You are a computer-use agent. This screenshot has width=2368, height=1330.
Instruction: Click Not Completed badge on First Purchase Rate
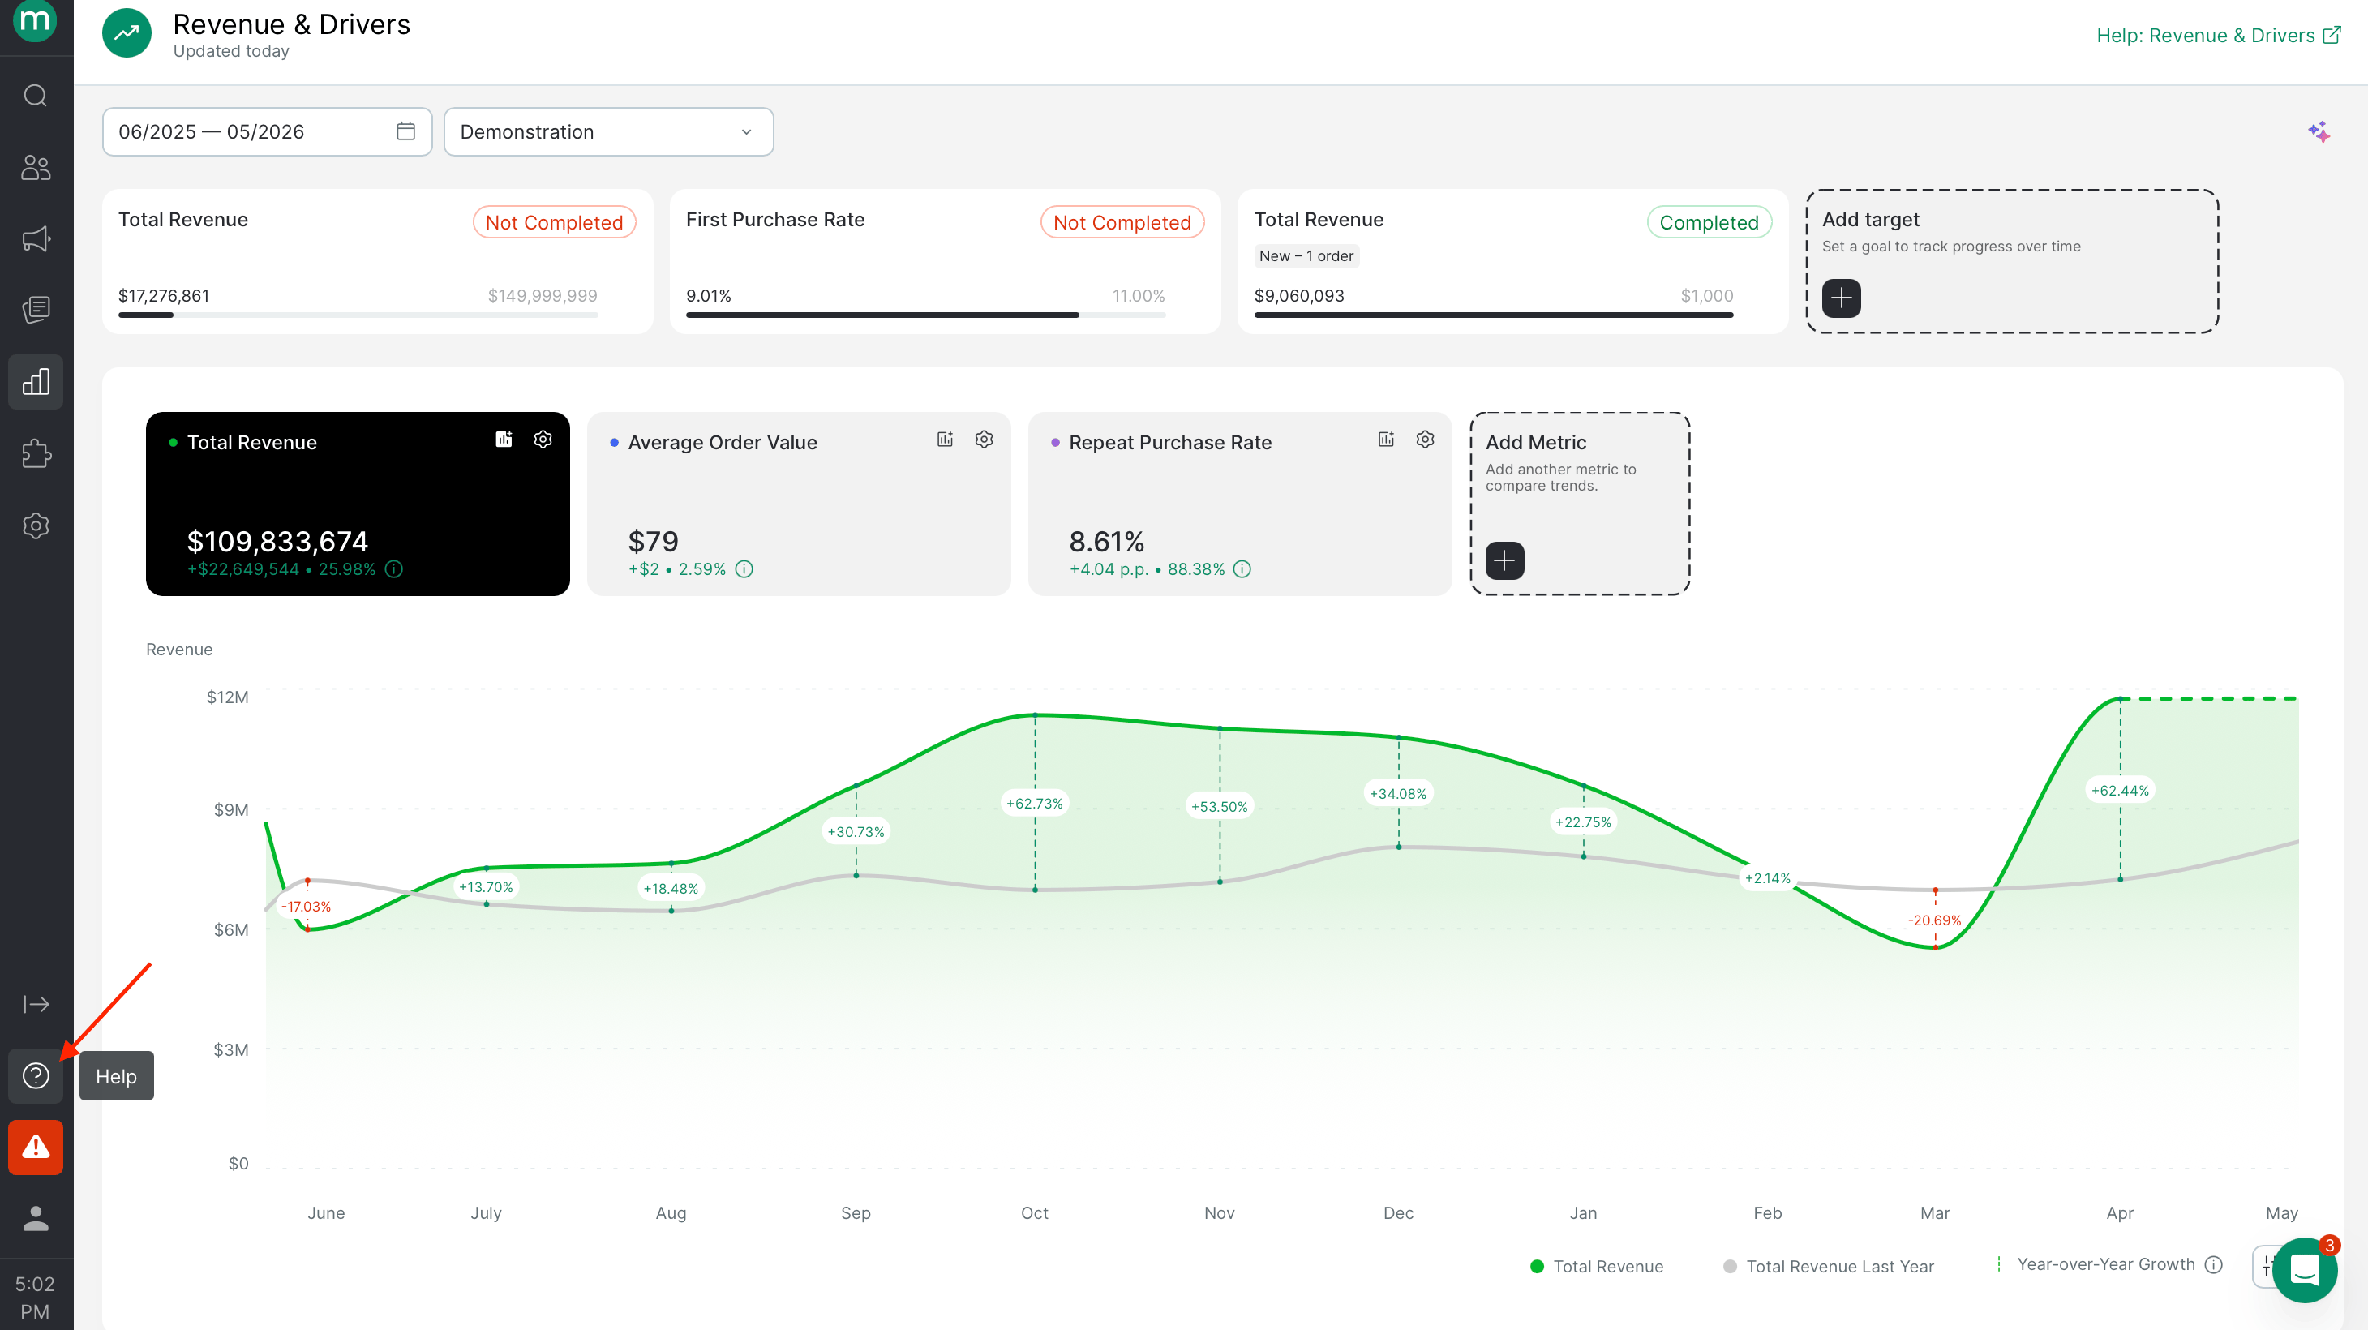click(1122, 222)
